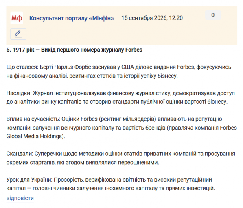The width and height of the screenshot is (243, 208).
Task: Click the comment rating counter showing 0
Action: click(213, 15)
